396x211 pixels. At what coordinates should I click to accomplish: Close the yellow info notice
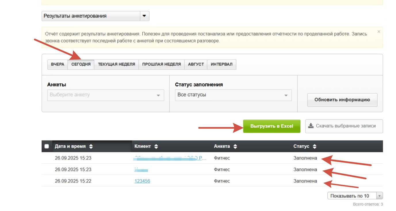pyautogui.click(x=379, y=32)
